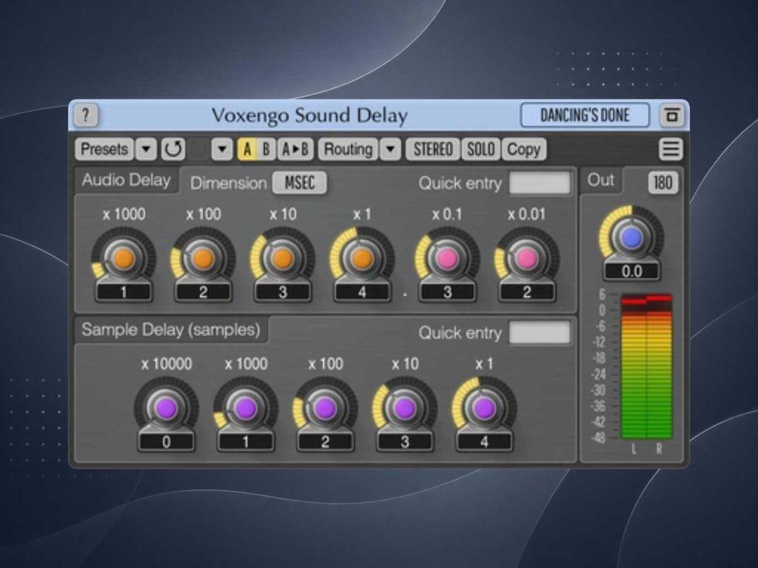This screenshot has width=758, height=568.
Task: Click the x 0.1 value 3
Action: pos(447,291)
